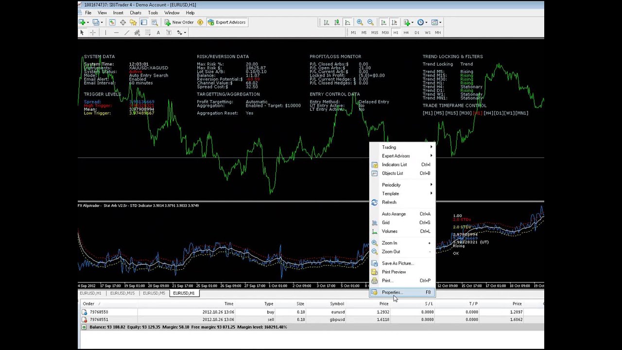This screenshot has height=350, width=622.
Task: Click the draw vertical line tool
Action: click(x=105, y=33)
